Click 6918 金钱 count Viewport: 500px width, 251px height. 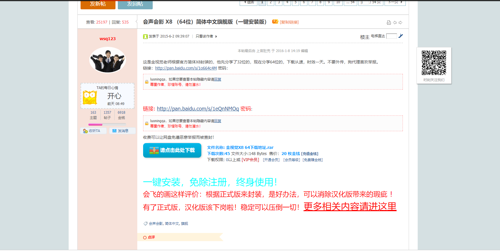[x=122, y=115]
